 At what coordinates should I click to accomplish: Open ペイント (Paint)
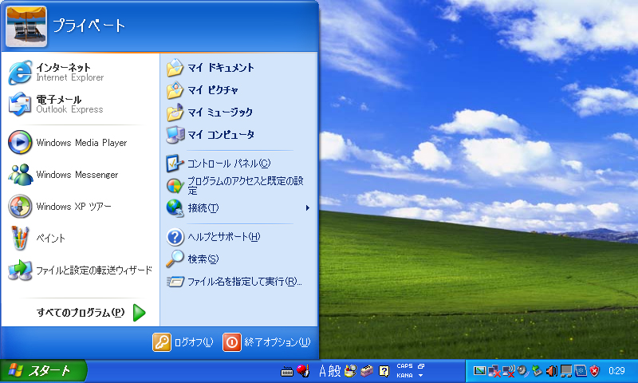tap(81, 238)
